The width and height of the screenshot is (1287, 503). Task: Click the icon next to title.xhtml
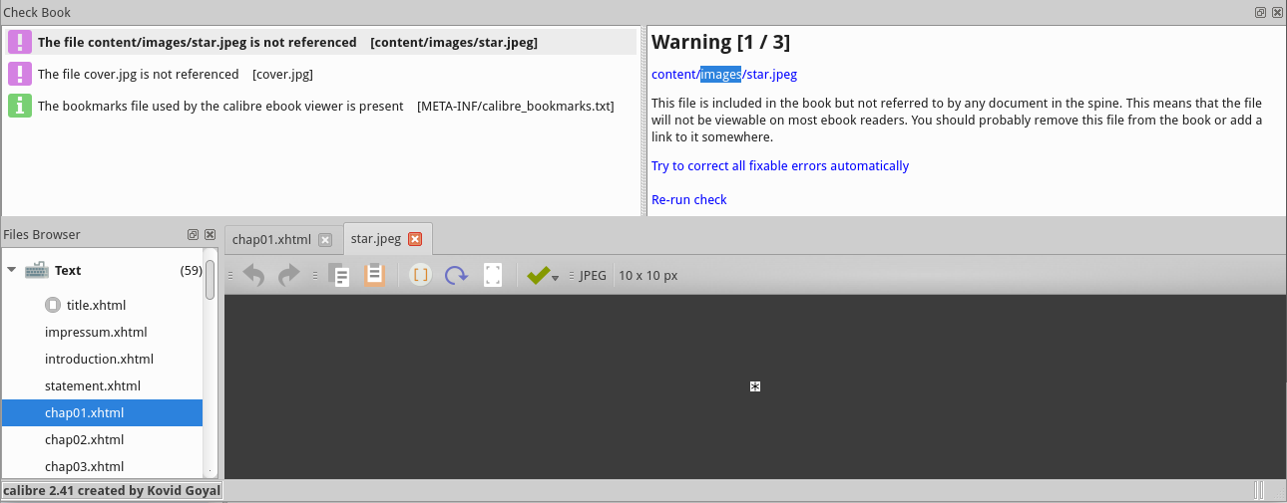click(53, 305)
